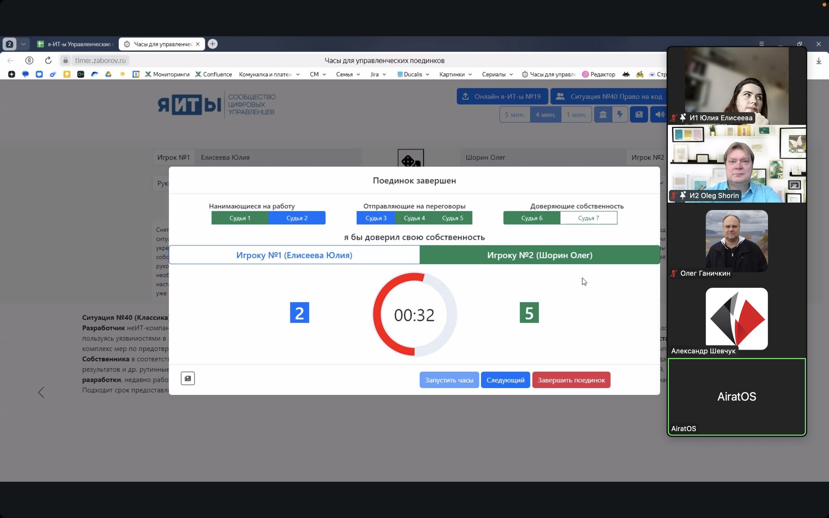Switch to the я-ИТ-ы Управленческие tab
829x518 pixels.
pos(75,44)
